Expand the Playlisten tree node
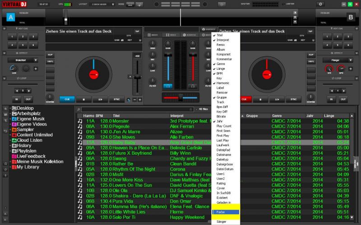 (x=10, y=151)
